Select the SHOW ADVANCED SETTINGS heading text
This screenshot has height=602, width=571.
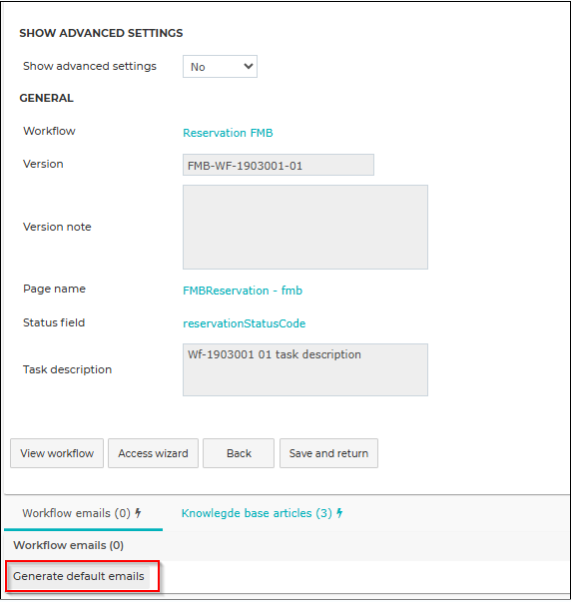101,33
